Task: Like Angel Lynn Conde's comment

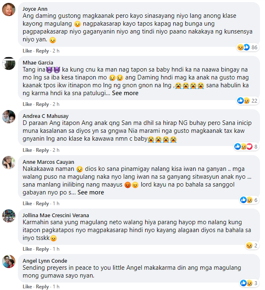Action: (27, 287)
